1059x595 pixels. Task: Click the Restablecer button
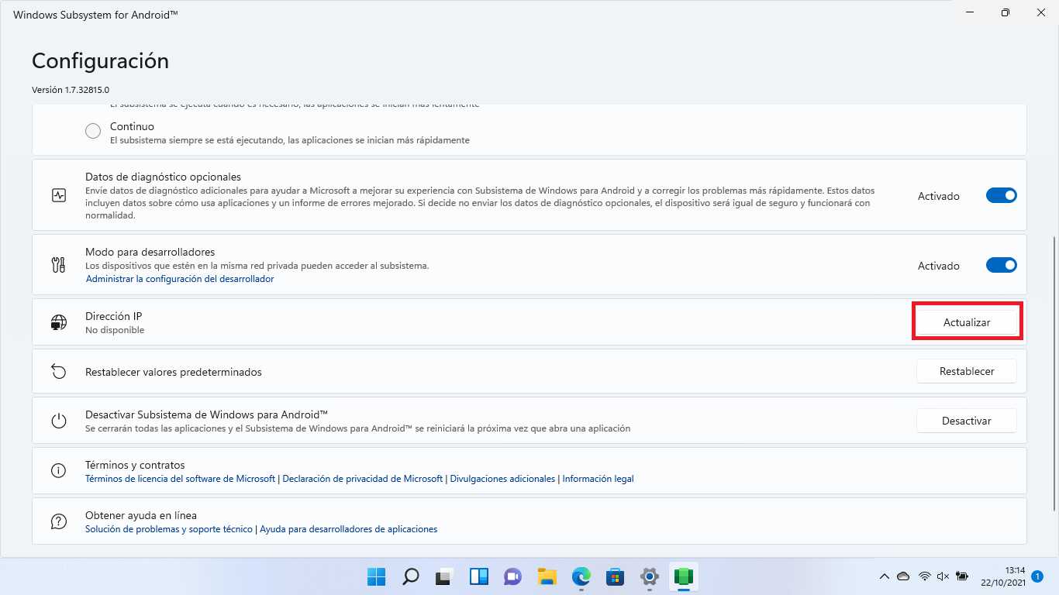(967, 371)
